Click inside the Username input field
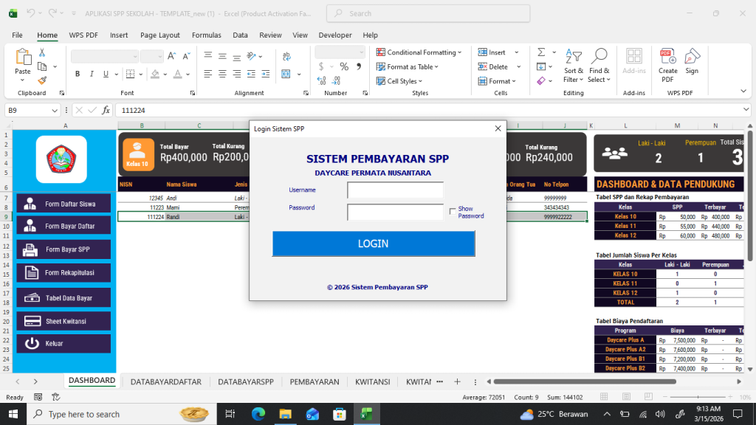The height and width of the screenshot is (425, 756). (x=395, y=190)
